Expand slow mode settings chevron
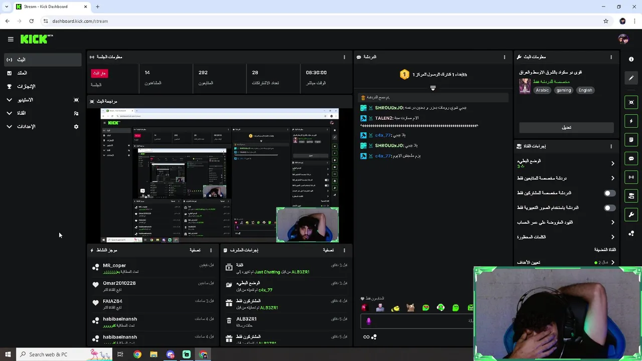The width and height of the screenshot is (642, 361). click(x=612, y=163)
